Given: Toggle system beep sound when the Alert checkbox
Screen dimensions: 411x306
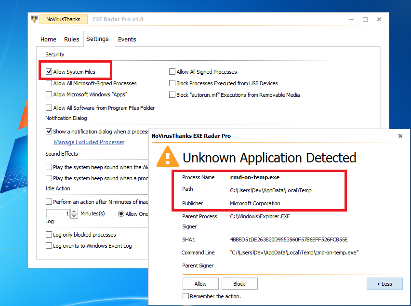Looking at the screenshot, I should pos(49,167).
